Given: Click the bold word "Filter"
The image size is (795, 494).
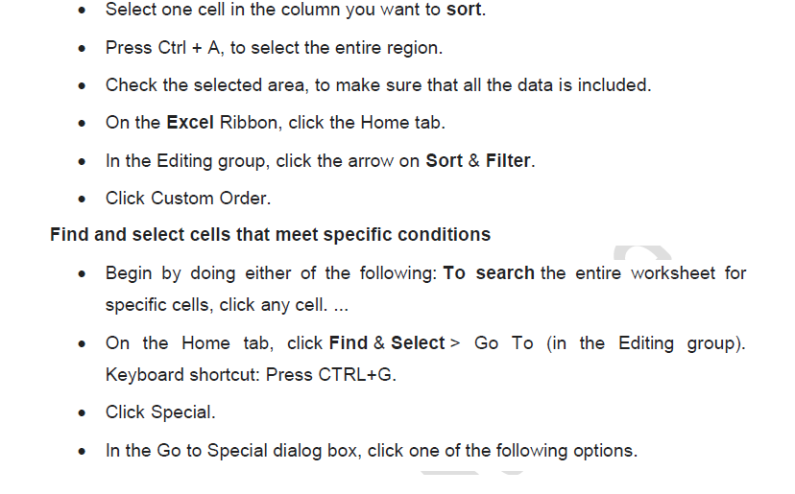Looking at the screenshot, I should [508, 161].
